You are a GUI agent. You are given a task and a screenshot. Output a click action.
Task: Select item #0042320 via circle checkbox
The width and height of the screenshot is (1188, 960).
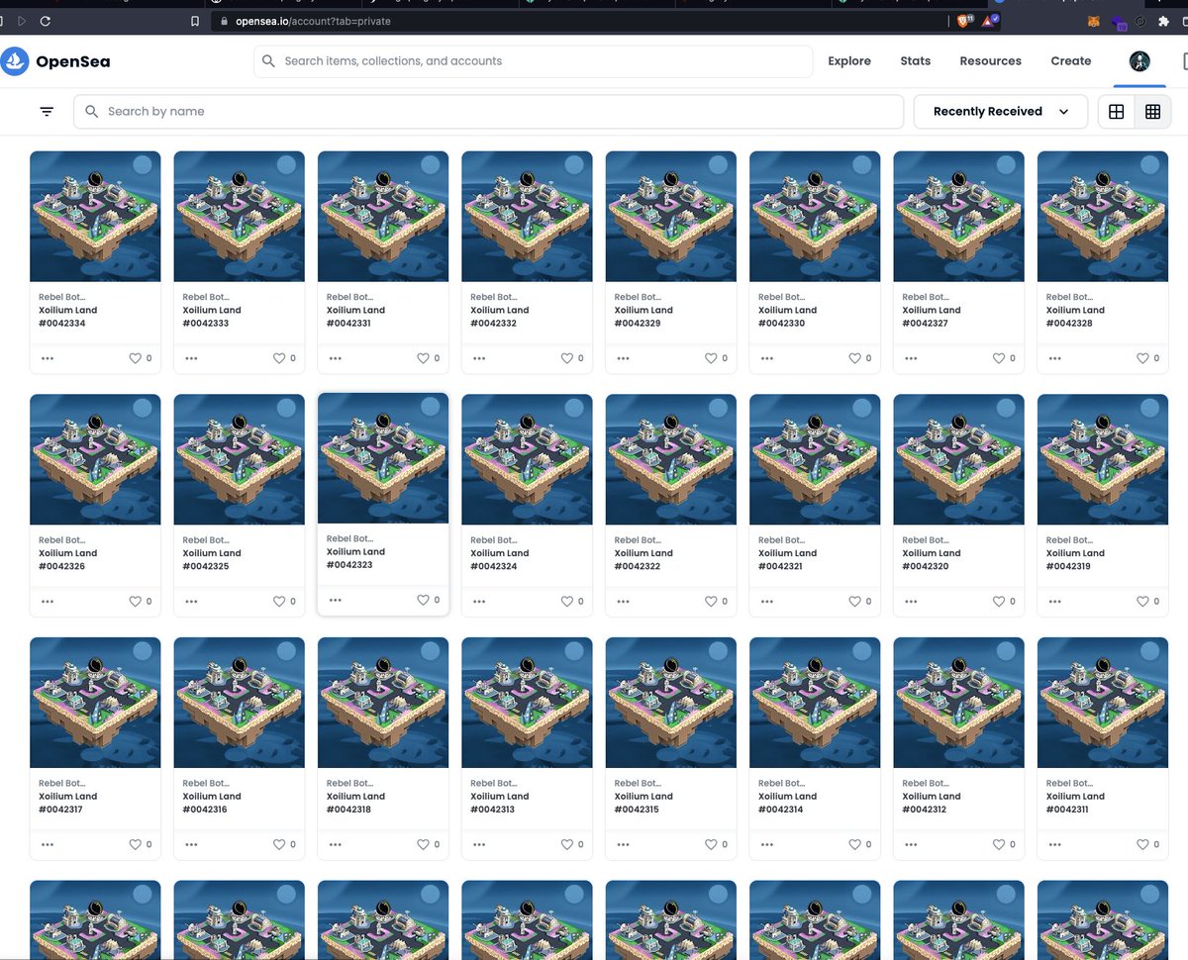pyautogui.click(x=1006, y=408)
